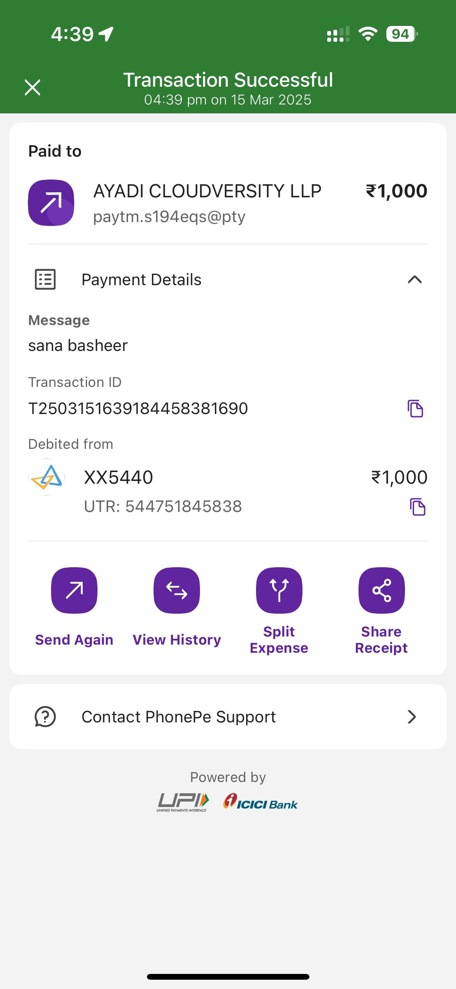Select the AYADI CLOUDVERSITY LLP payee name
The image size is (456, 989).
coord(207,191)
